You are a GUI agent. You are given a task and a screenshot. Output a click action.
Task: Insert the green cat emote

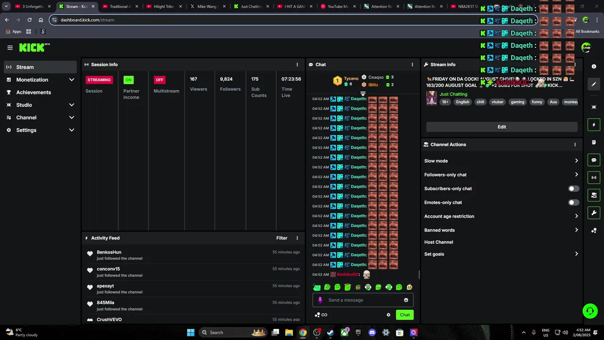[317, 287]
